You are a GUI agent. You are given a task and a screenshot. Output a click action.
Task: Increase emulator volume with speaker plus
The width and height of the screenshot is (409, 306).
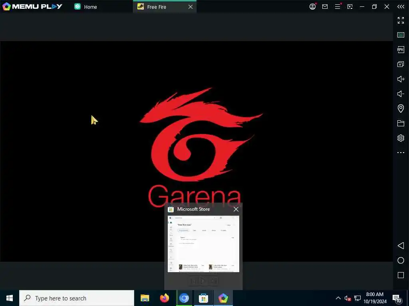click(x=401, y=79)
